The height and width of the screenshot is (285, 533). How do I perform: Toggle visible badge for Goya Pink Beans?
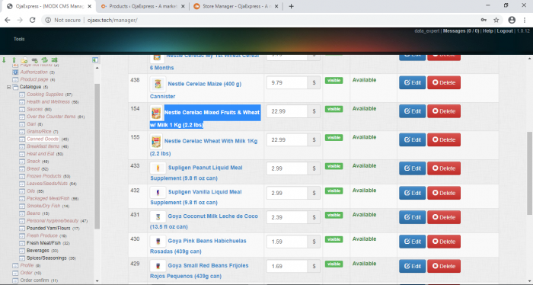(x=334, y=239)
